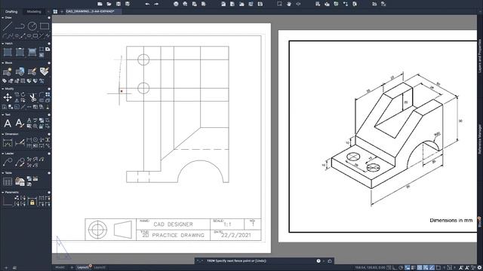Viewport: 483px width, 271px height.
Task: Collapse the Text panel section
Action: [x=3, y=114]
